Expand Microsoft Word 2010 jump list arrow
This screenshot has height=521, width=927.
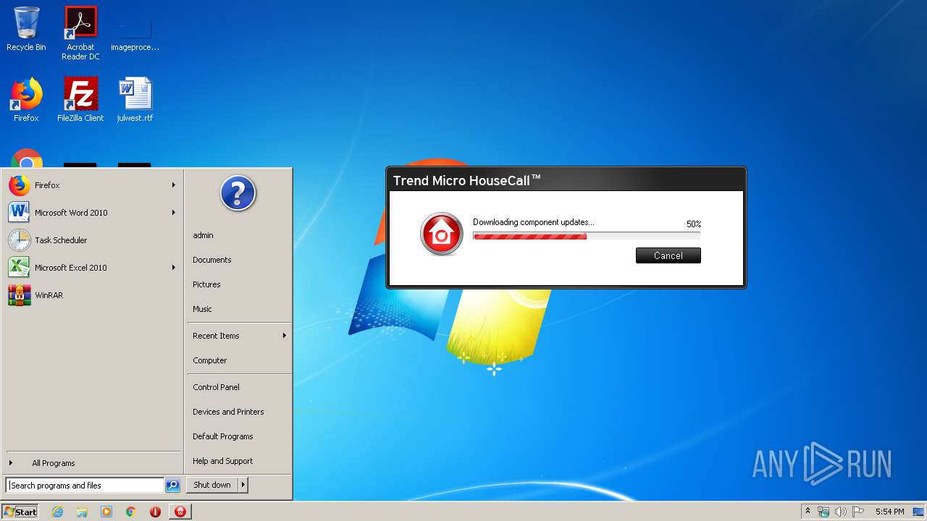pos(174,213)
